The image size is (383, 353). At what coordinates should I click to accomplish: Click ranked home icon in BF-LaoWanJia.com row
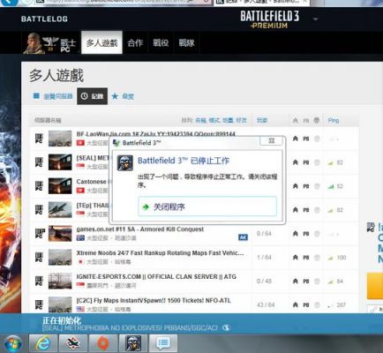coord(296,139)
